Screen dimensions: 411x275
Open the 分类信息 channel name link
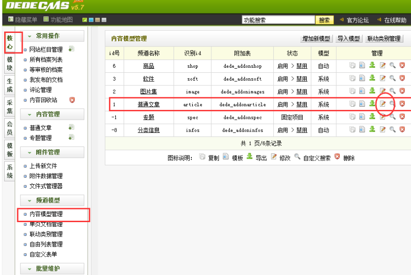point(149,130)
